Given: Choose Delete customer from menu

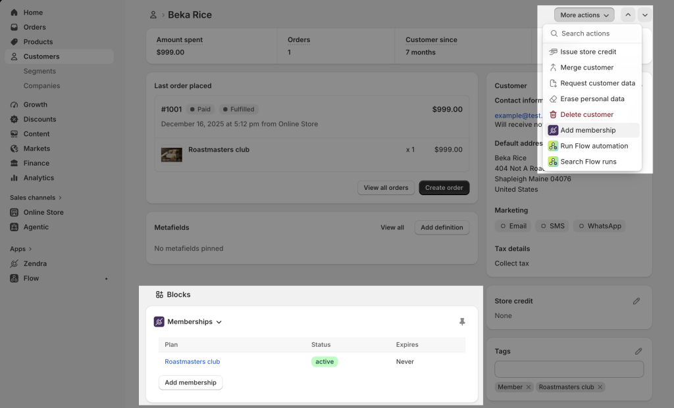Looking at the screenshot, I should pos(592,114).
